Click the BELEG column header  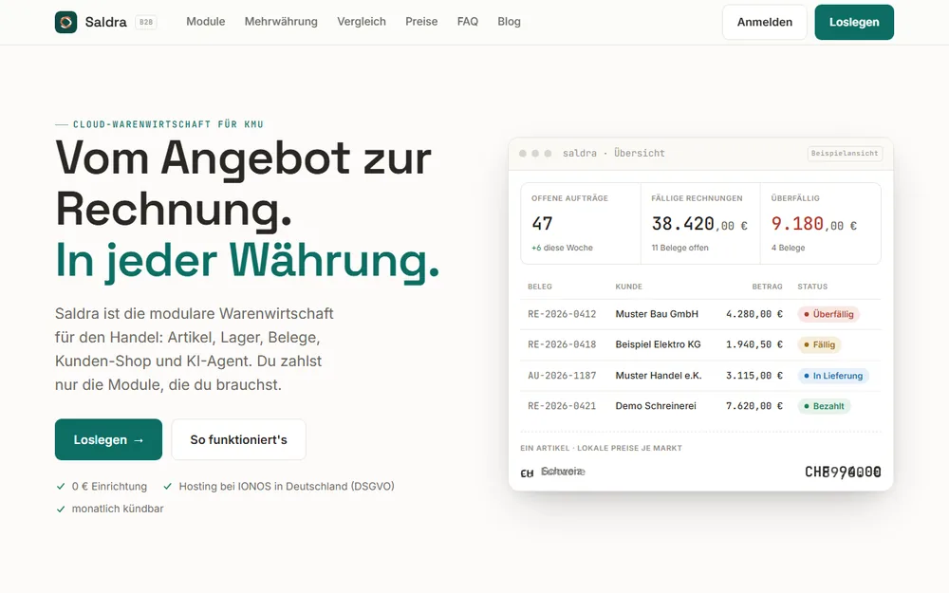click(x=540, y=287)
